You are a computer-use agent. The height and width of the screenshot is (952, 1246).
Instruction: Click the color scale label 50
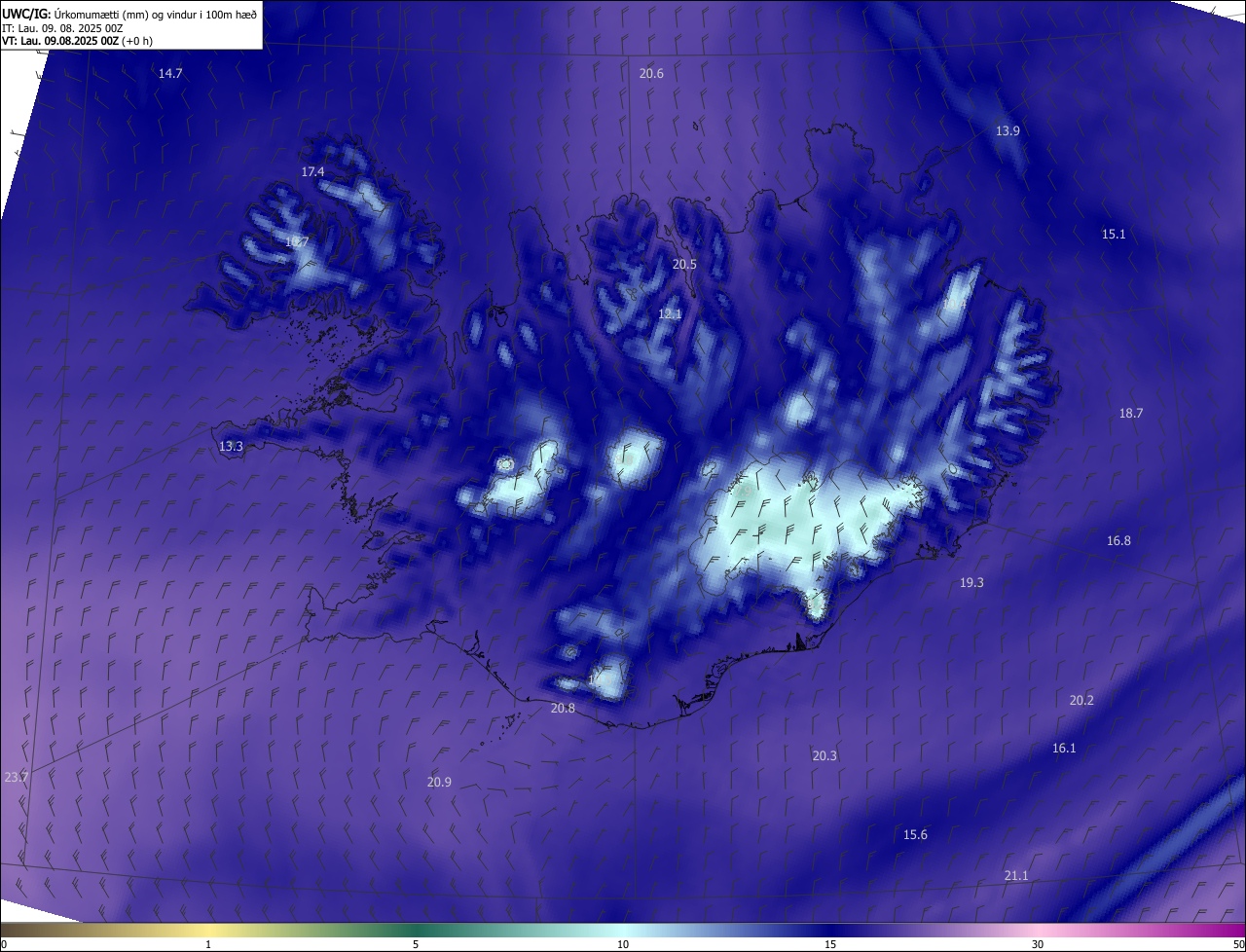[1238, 944]
